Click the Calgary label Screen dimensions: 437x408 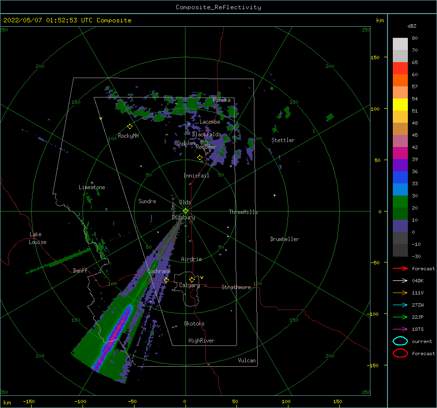[189, 285]
